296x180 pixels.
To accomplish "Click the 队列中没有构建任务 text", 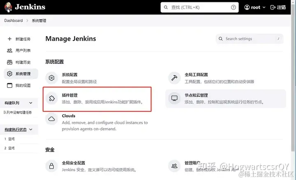I will 18,112.
